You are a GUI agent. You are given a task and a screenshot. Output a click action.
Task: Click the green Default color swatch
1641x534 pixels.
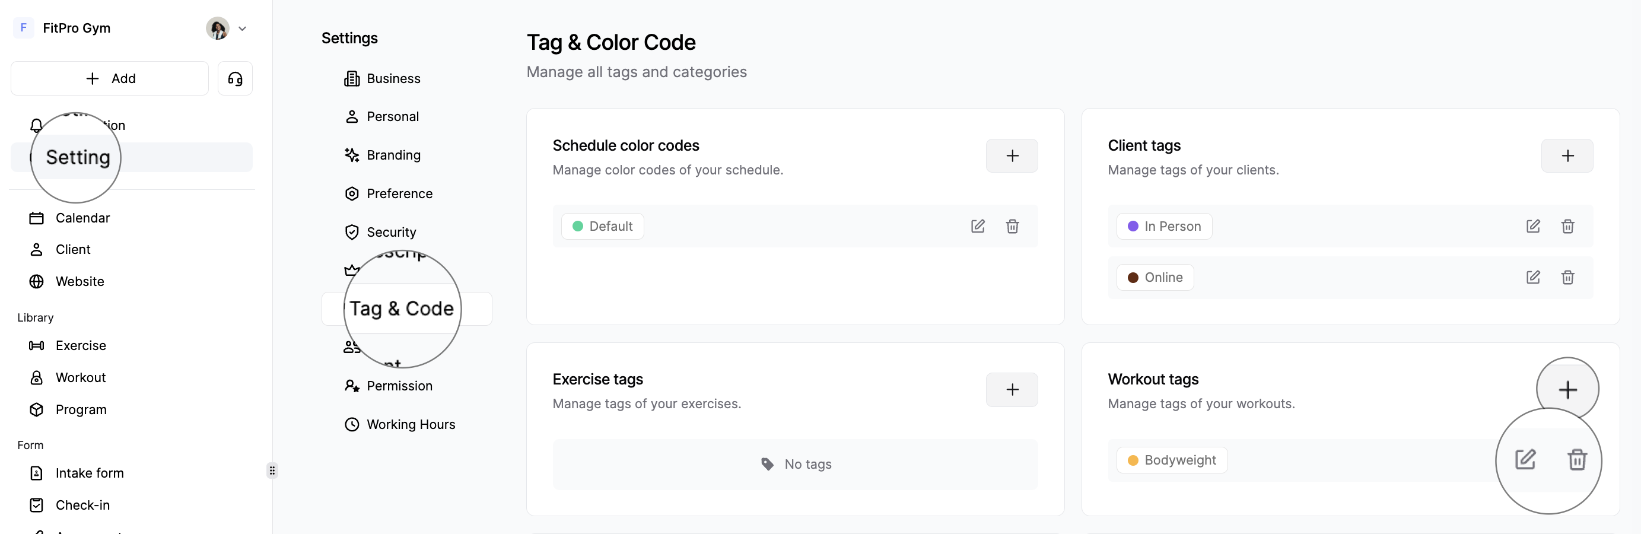pos(578,226)
